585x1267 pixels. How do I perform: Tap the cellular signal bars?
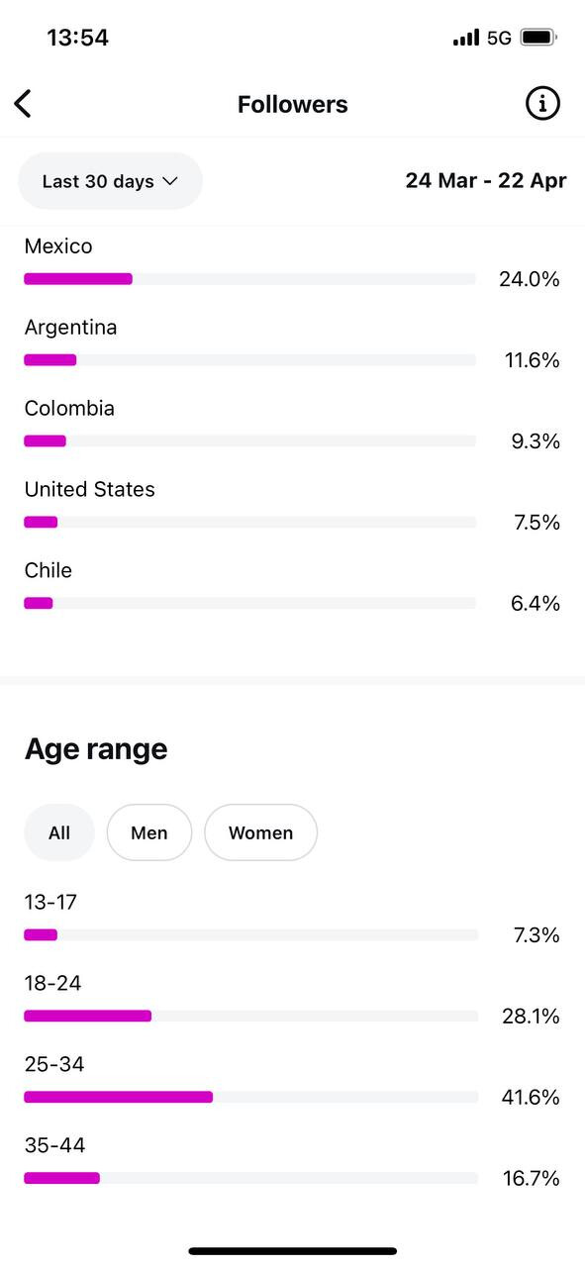tap(466, 38)
